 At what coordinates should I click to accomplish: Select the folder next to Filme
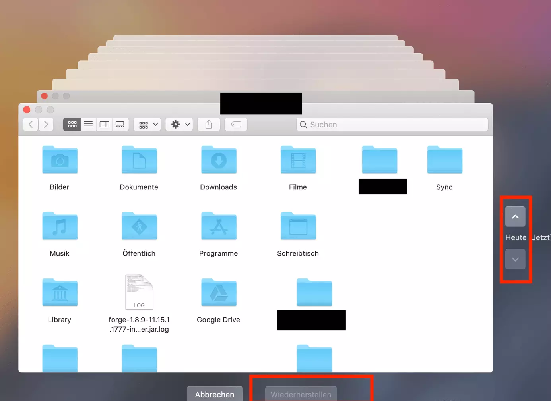point(379,160)
